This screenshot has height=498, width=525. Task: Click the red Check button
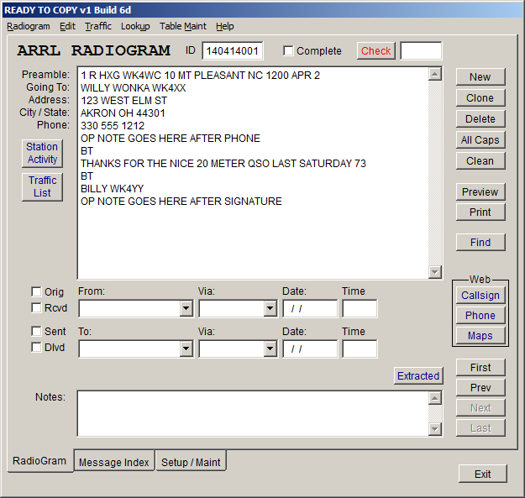click(376, 51)
